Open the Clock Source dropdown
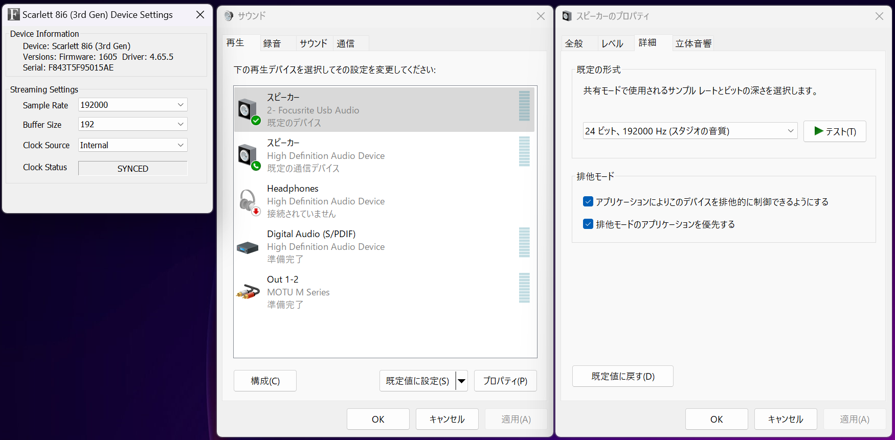The width and height of the screenshot is (895, 440). click(133, 145)
